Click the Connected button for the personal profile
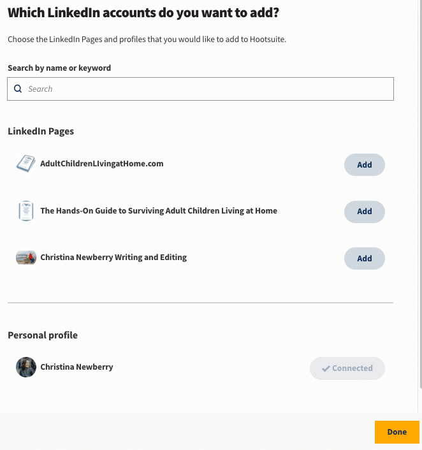This screenshot has width=422, height=450. point(347,368)
